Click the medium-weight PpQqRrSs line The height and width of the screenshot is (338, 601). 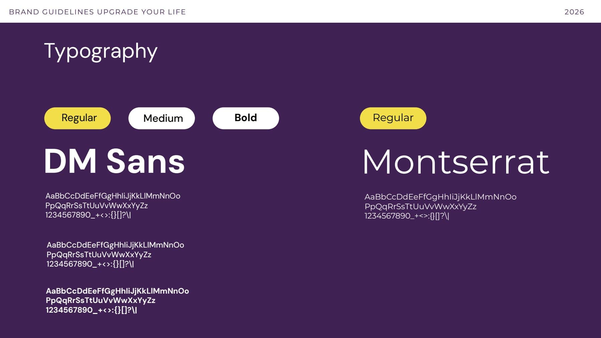click(x=99, y=255)
